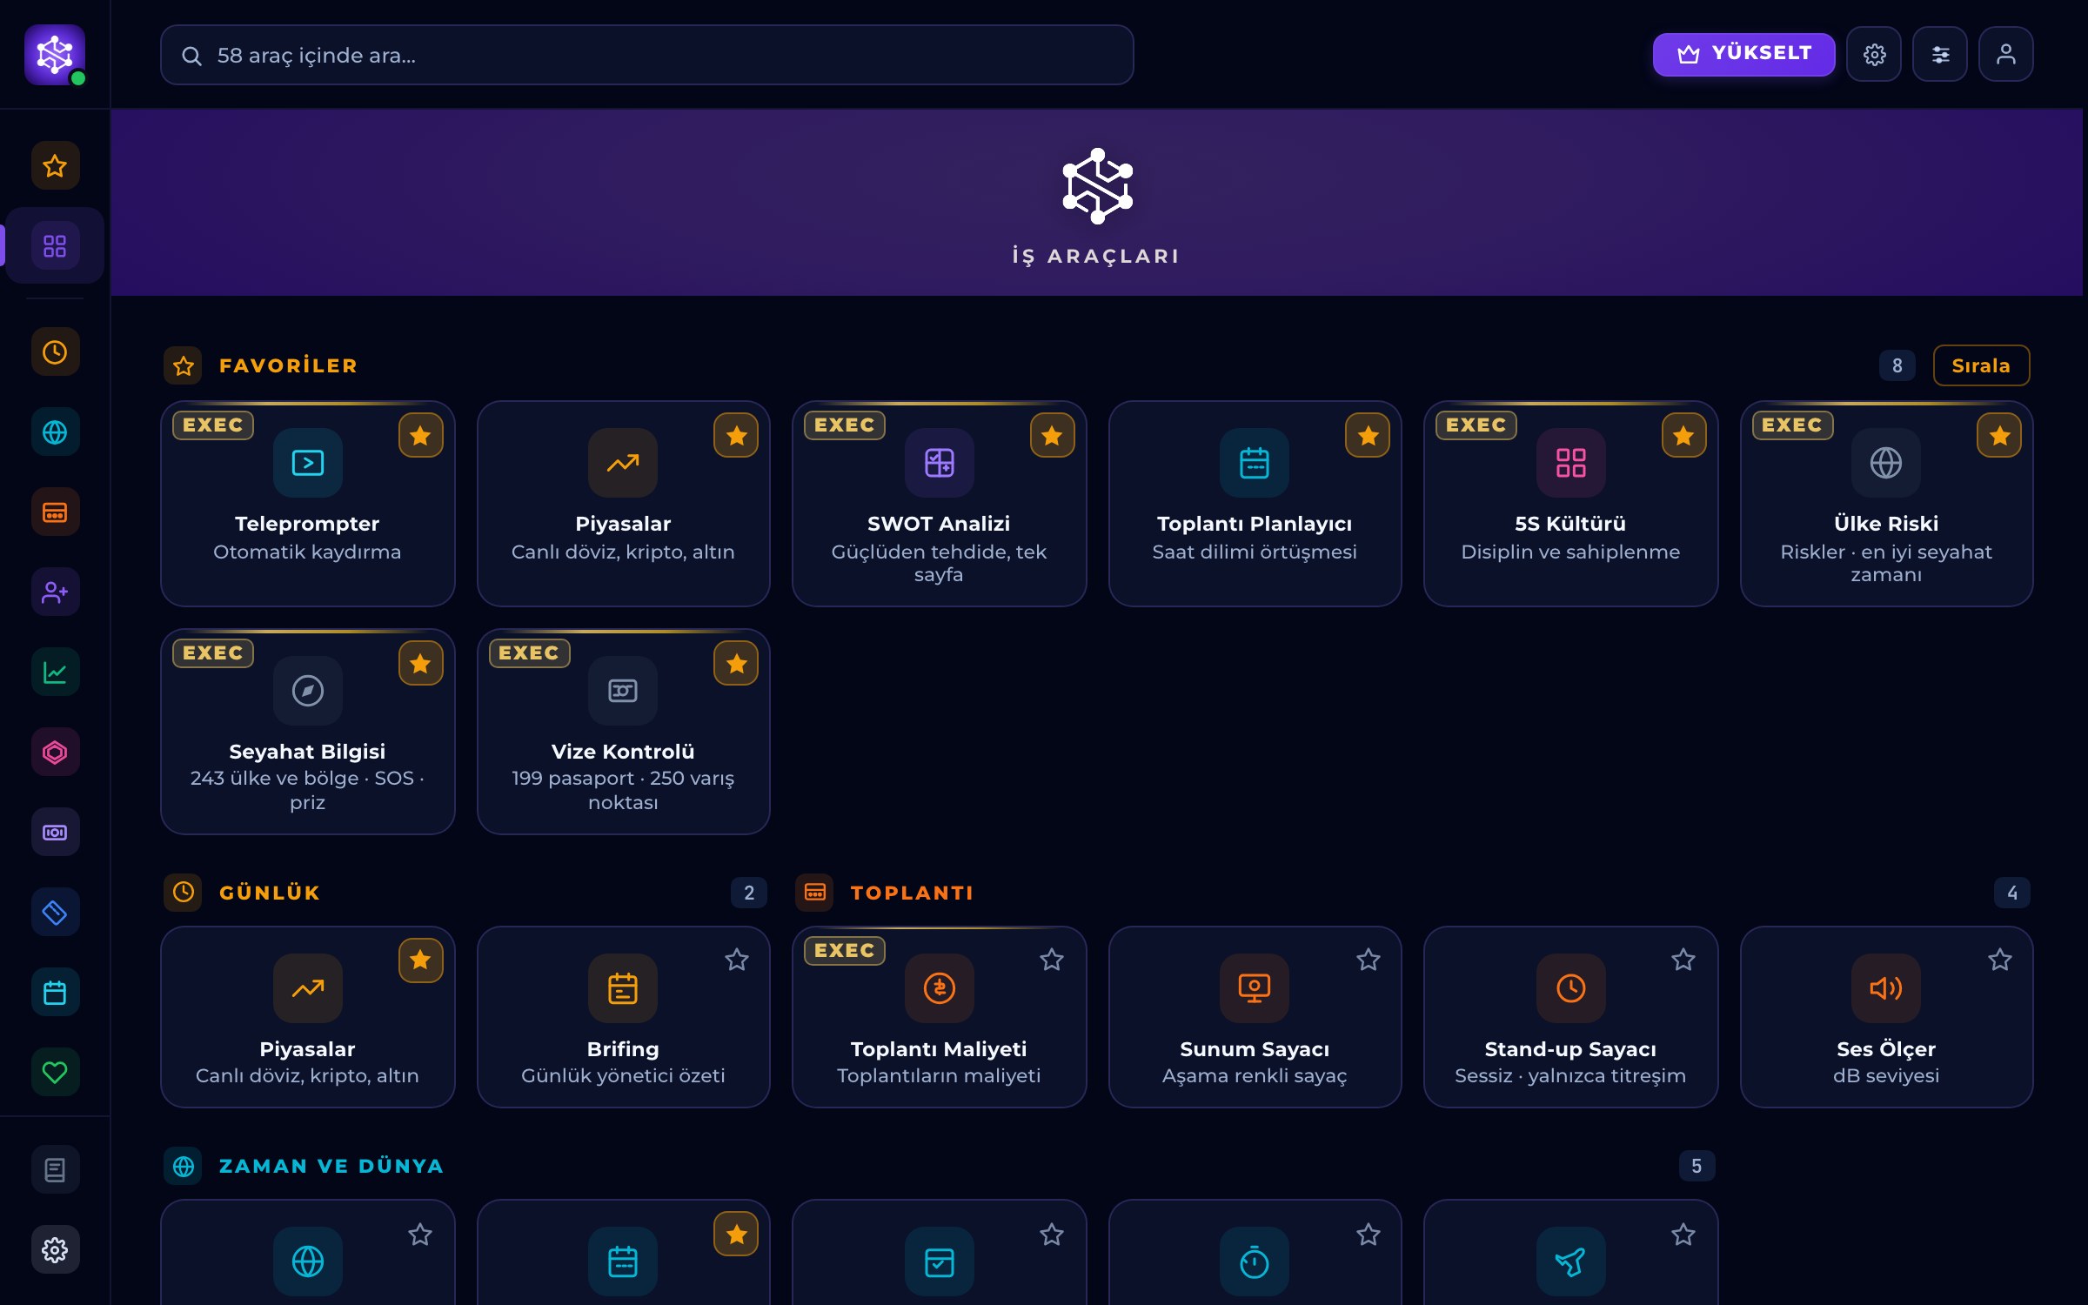Open favorites star icon in sidebar

[x=55, y=165]
